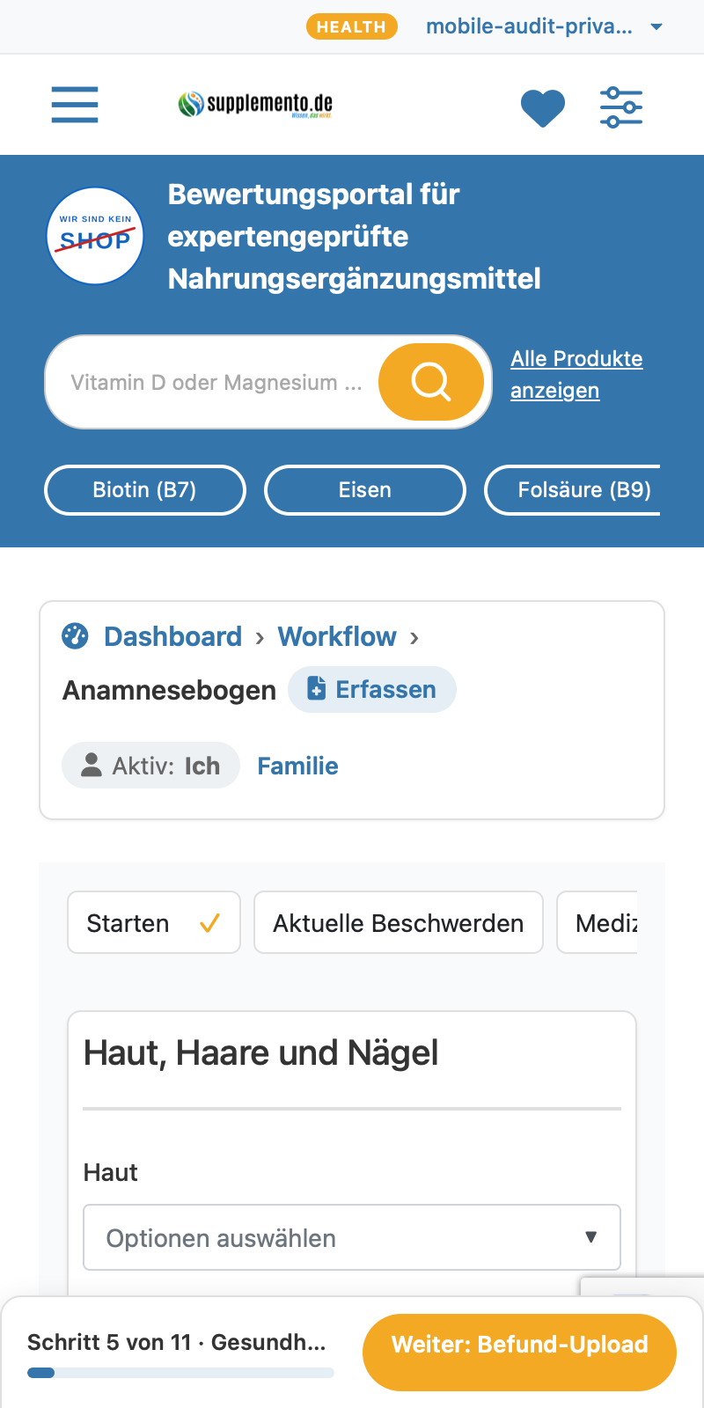Click the 'Wir sind kein Shop' badge
The width and height of the screenshot is (704, 1408).
[x=95, y=236]
